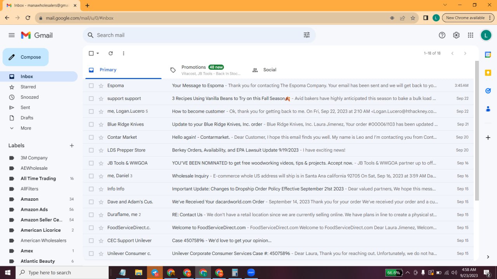Click New Chrome available update button
This screenshot has height=279, width=497.
(469, 18)
